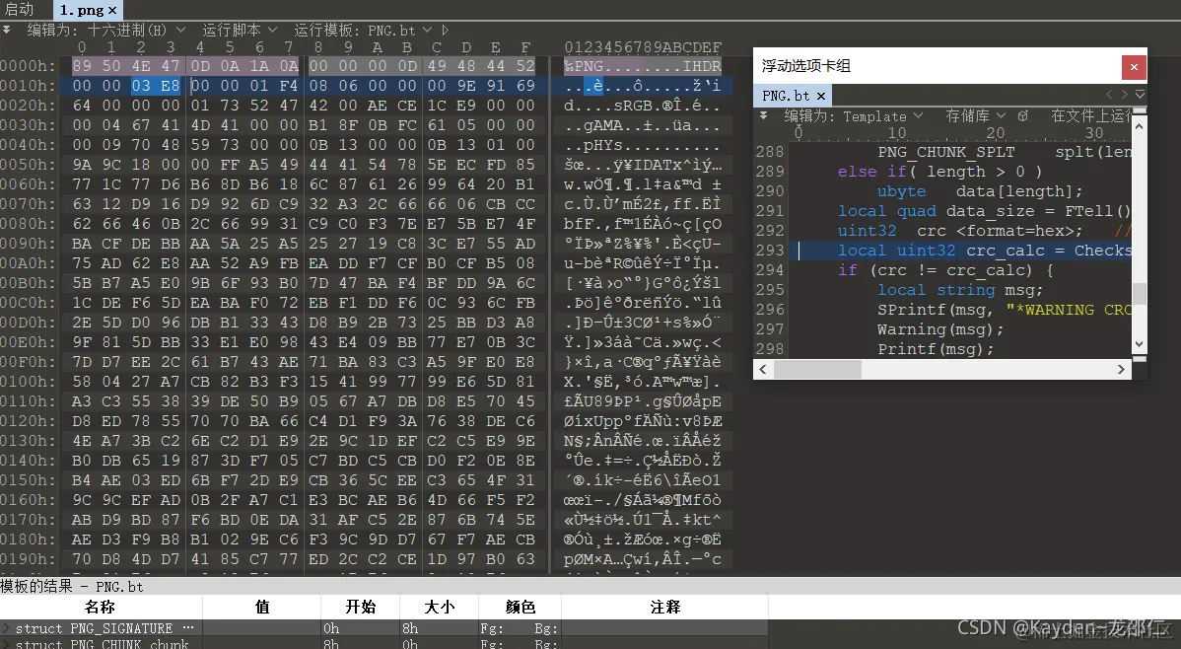
Task: Click the 注释 column header
Action: (665, 607)
